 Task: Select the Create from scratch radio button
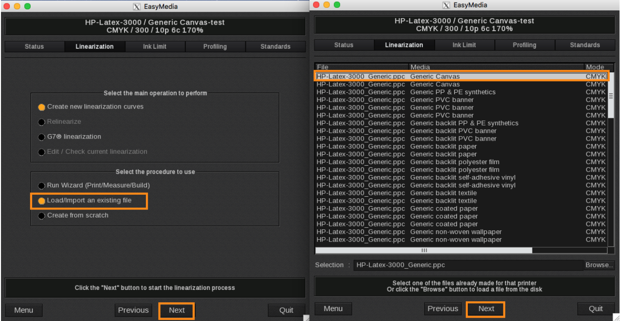(42, 215)
